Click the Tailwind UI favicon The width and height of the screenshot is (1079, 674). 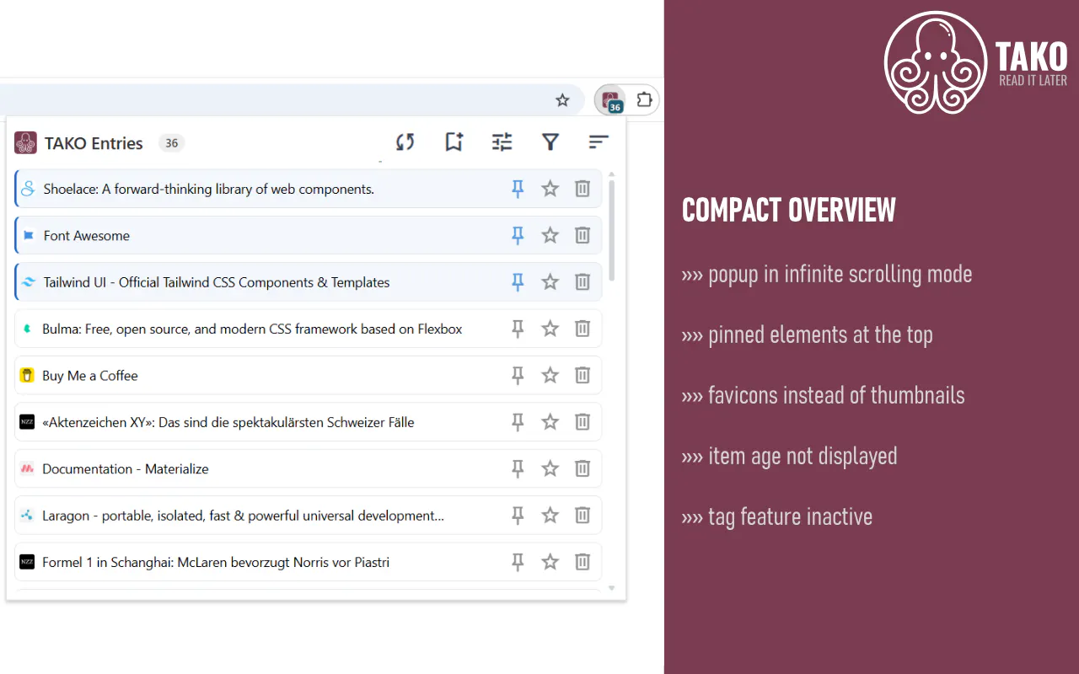pyautogui.click(x=28, y=282)
